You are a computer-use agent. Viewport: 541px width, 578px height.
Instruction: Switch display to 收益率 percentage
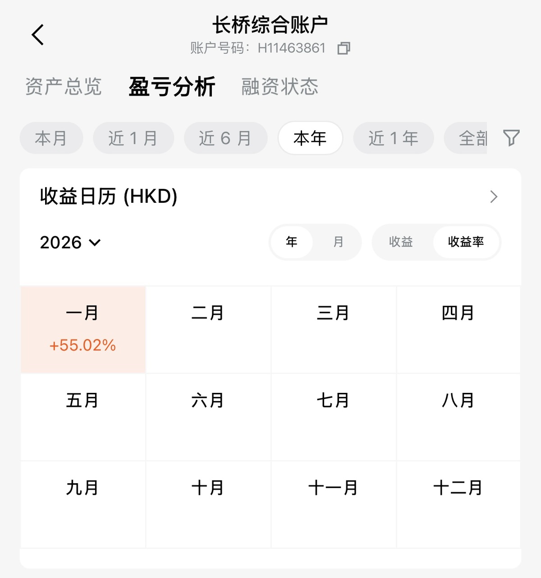tap(466, 242)
